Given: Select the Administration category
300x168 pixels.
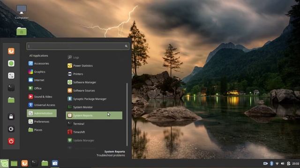Looking at the screenshot, I should tap(42, 113).
